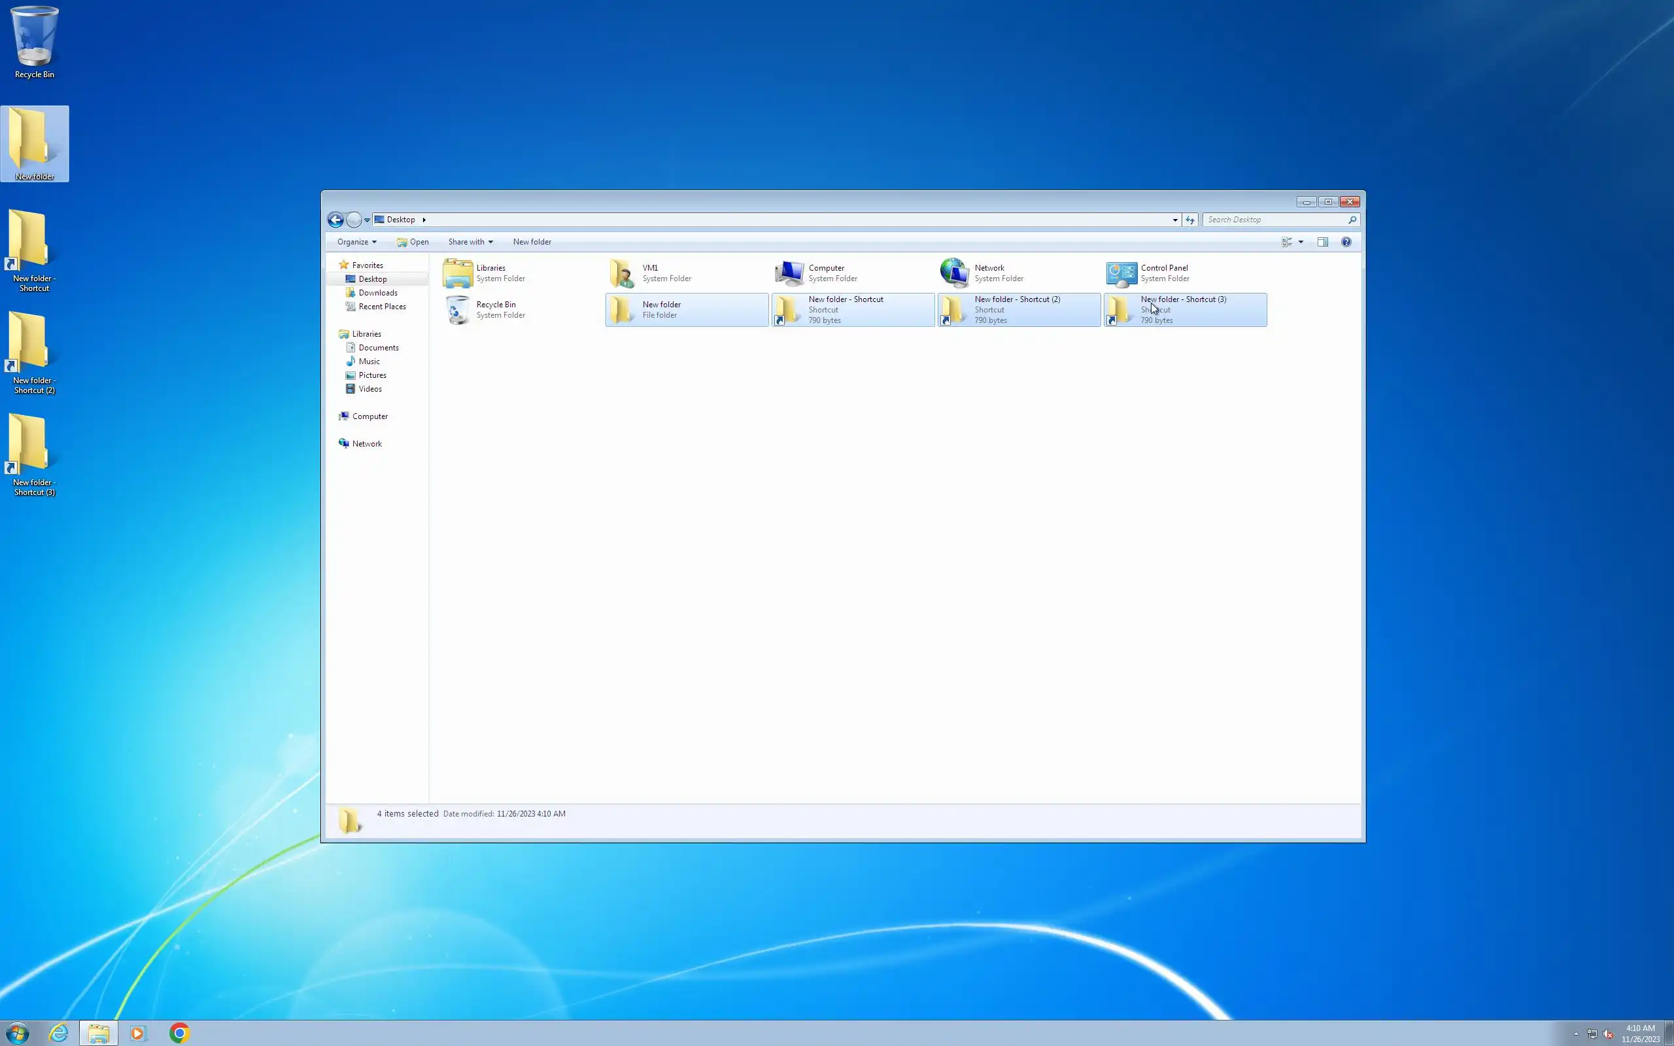This screenshot has height=1046, width=1674.
Task: Open the Help question mark icon
Action: point(1346,242)
